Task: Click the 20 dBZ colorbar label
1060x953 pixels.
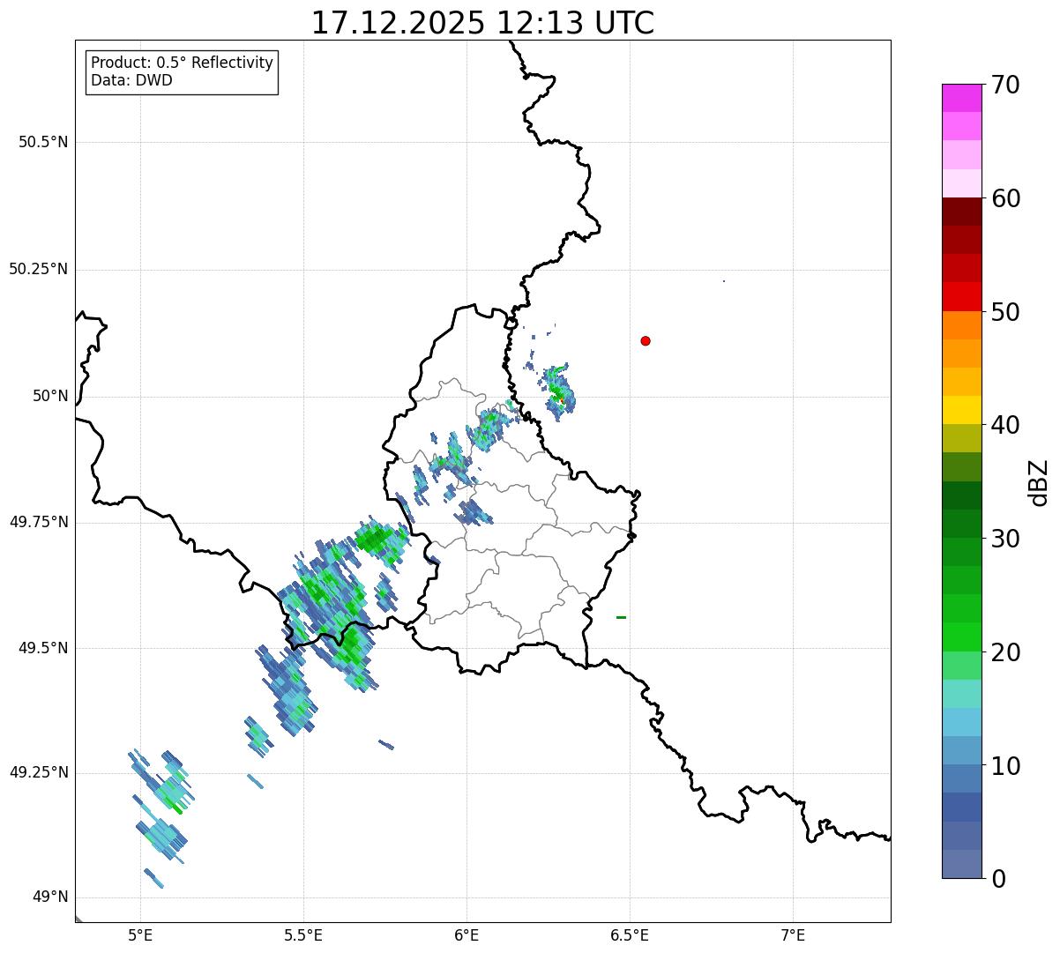Action: pos(1004,652)
